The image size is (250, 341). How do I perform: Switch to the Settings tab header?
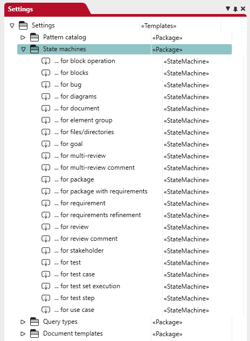(x=20, y=9)
